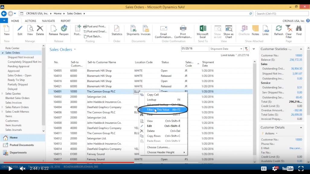Unmute the video sound
This screenshot has height=174, width=310.
(23, 169)
